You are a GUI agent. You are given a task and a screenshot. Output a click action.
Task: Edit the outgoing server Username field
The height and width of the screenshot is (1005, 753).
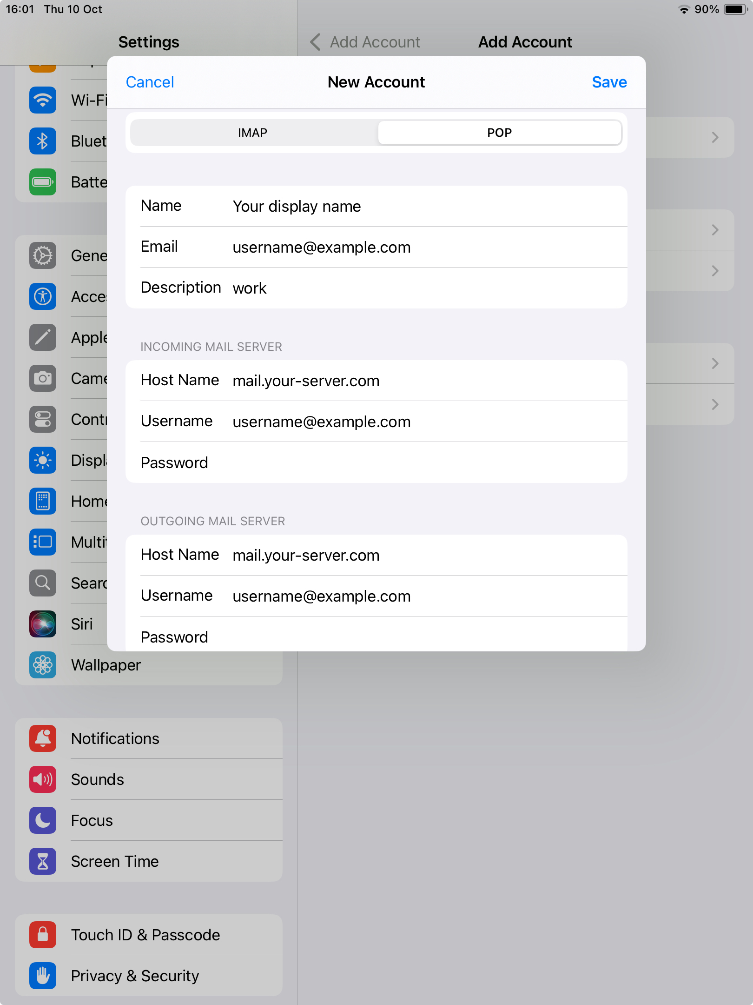point(376,596)
